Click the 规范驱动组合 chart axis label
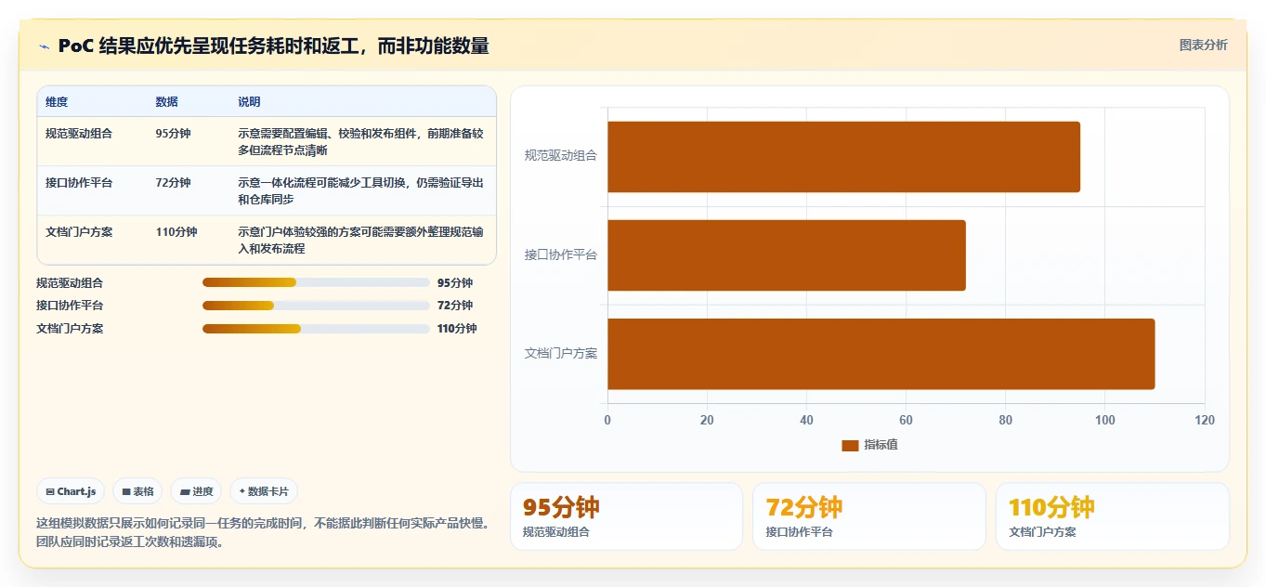Viewport: 1266px width, 587px height. click(x=561, y=156)
